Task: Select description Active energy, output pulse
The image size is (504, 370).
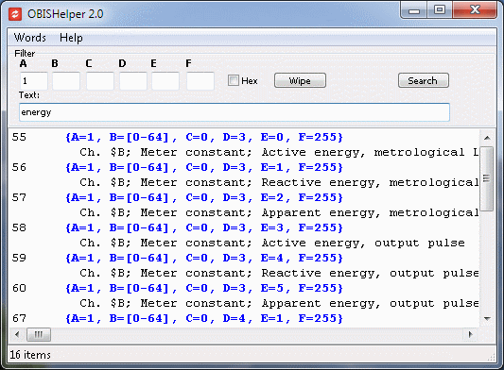Action: 272,243
